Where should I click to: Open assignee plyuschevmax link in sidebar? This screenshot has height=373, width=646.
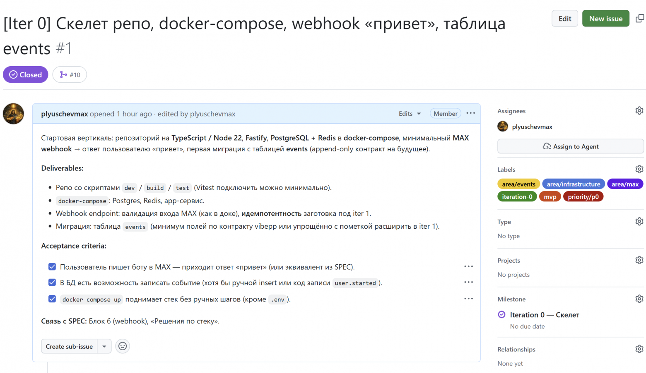click(x=532, y=127)
